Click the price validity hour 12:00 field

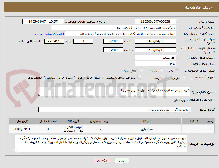coord(113,50)
